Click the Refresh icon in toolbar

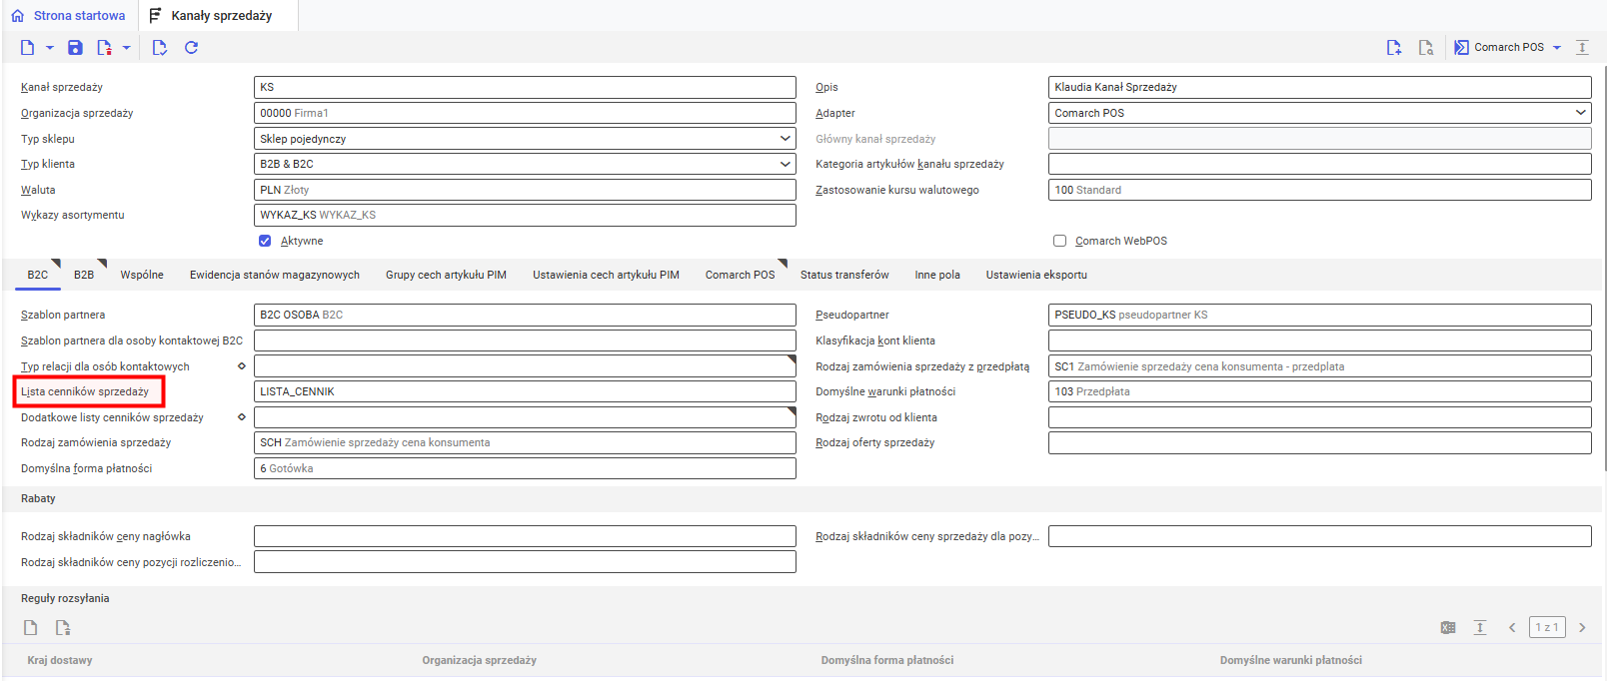pos(191,47)
